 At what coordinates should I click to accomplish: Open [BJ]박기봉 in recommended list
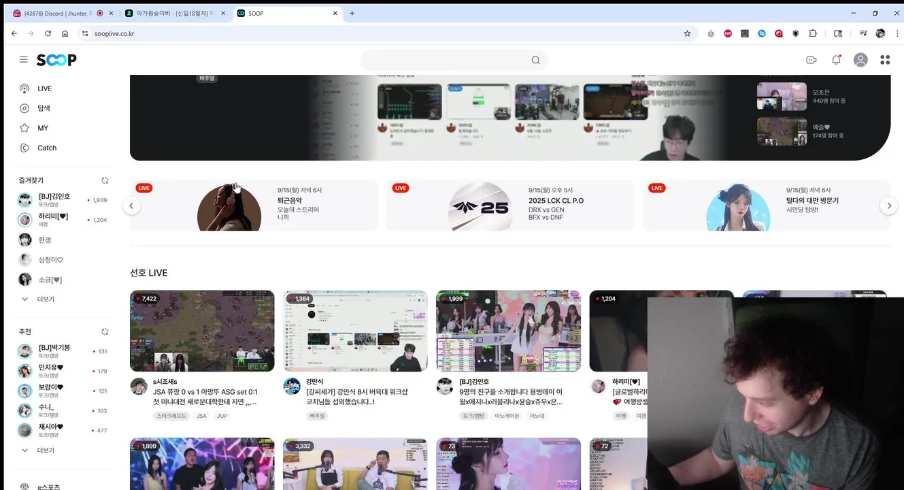click(63, 351)
